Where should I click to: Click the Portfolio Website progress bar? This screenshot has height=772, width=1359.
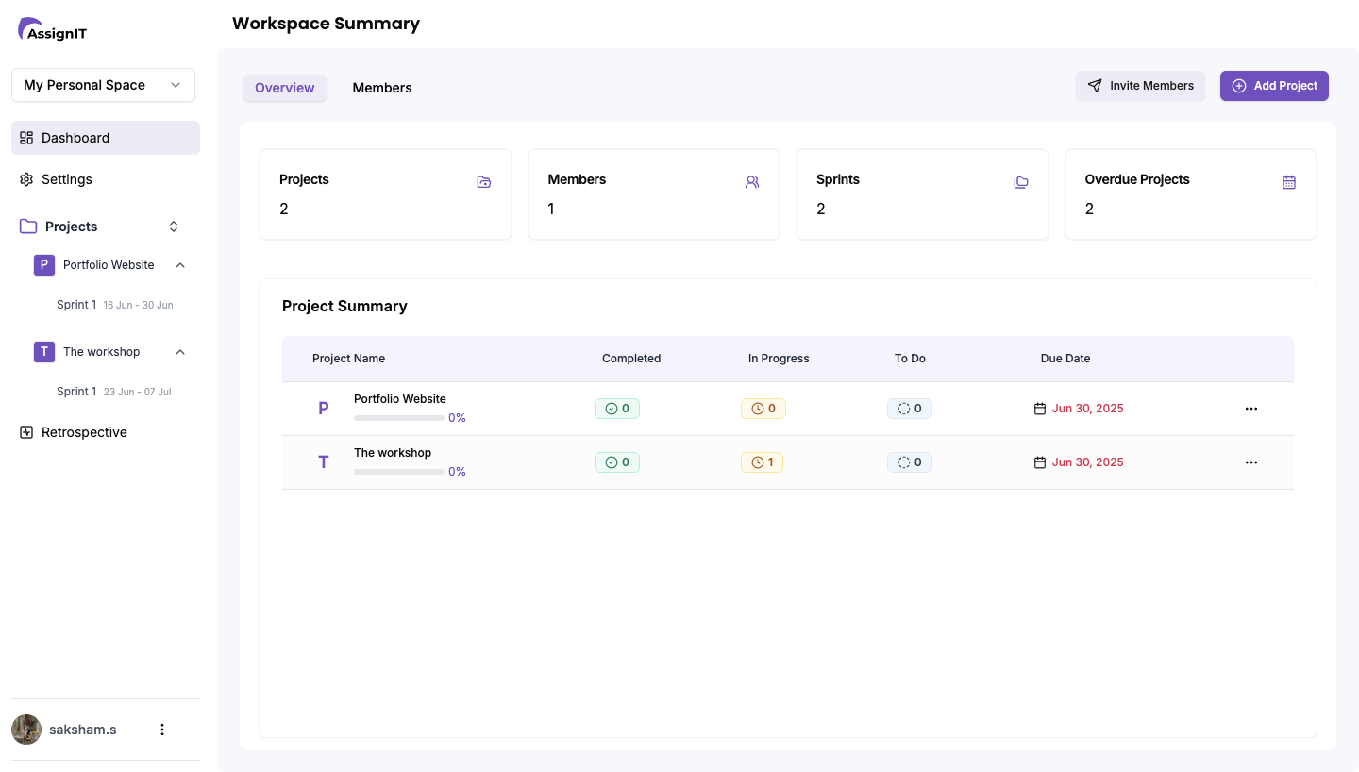click(x=398, y=418)
